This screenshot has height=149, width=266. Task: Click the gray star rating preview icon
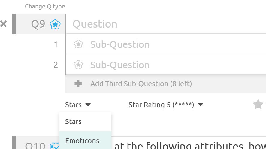coord(258,105)
